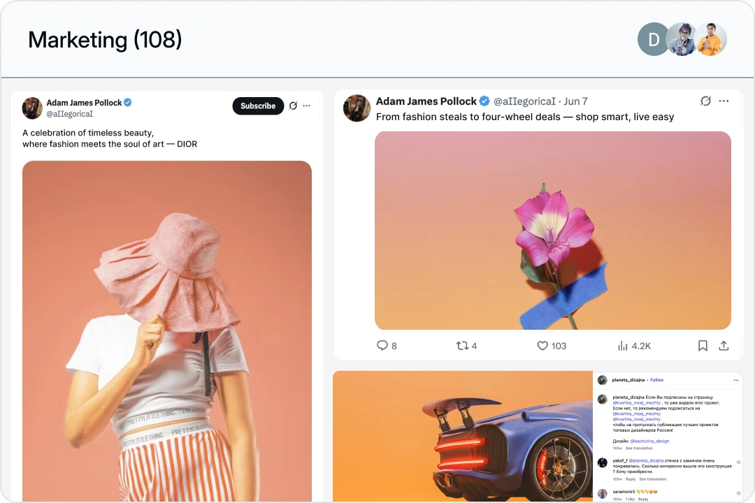Open the ellipsis menu on planeta_dizajna's post
Viewport: 755px width, 503px height.
point(735,379)
